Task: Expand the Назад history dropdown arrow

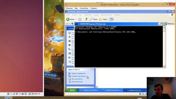Action: pyautogui.click(x=76, y=19)
